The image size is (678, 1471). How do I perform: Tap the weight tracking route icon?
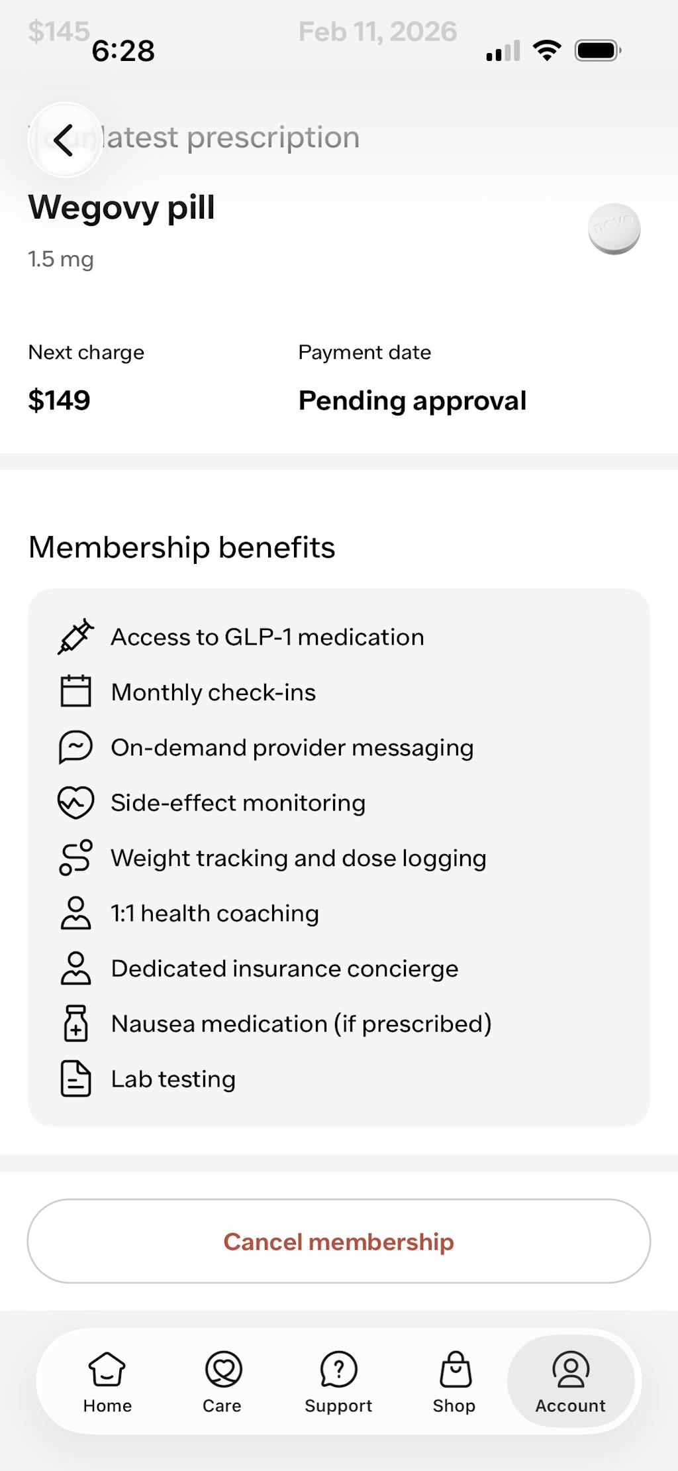(x=75, y=858)
